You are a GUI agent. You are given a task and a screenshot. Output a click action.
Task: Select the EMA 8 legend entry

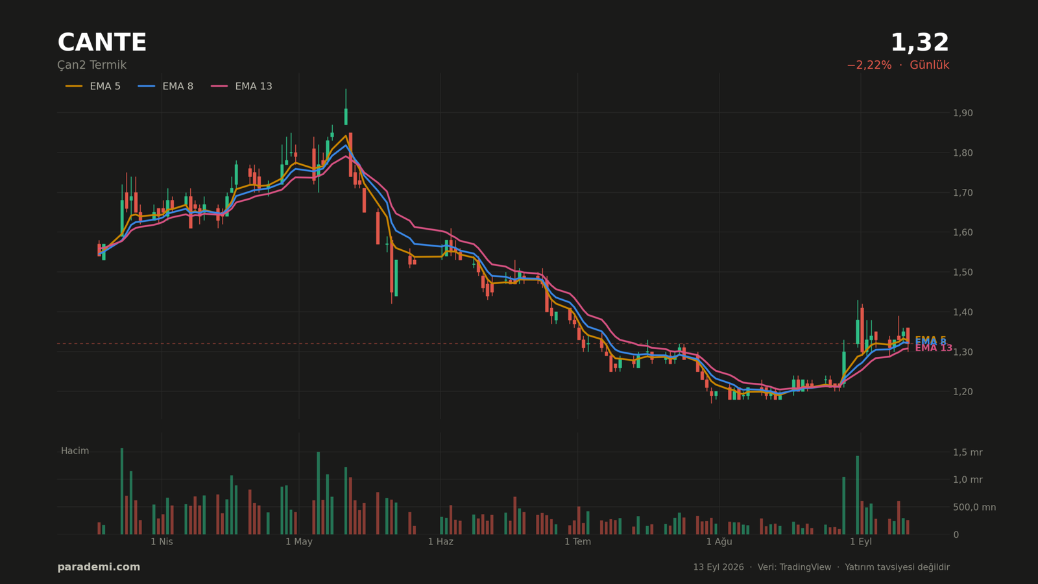165,86
